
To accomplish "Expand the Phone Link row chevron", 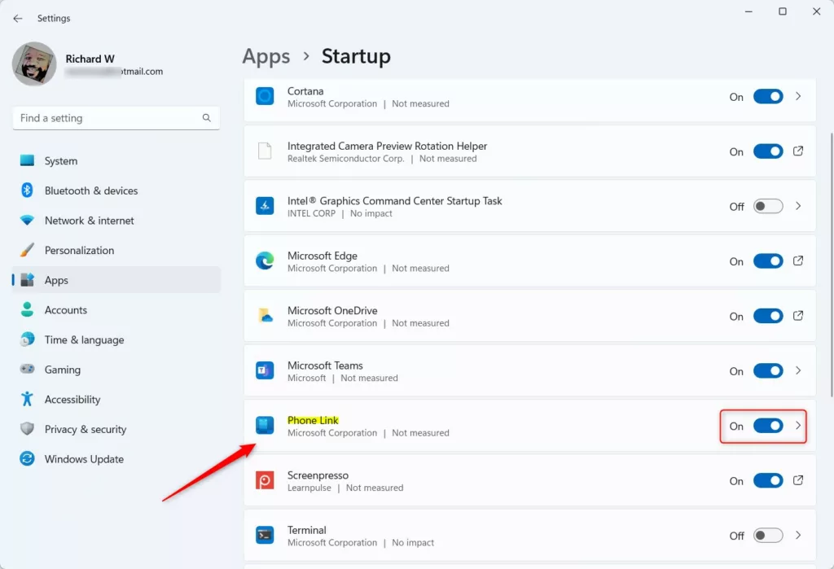I will coord(798,426).
